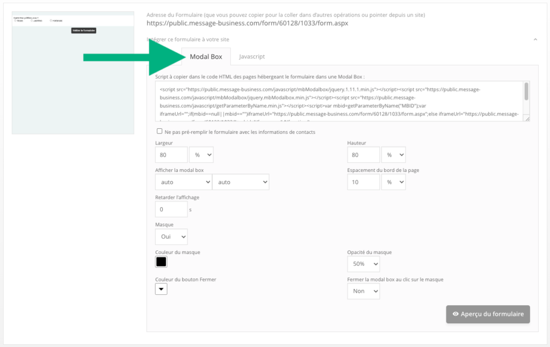Image resolution: width=550 pixels, height=347 pixels.
Task: Click the 'Hauteur' label
Action: pos(357,143)
